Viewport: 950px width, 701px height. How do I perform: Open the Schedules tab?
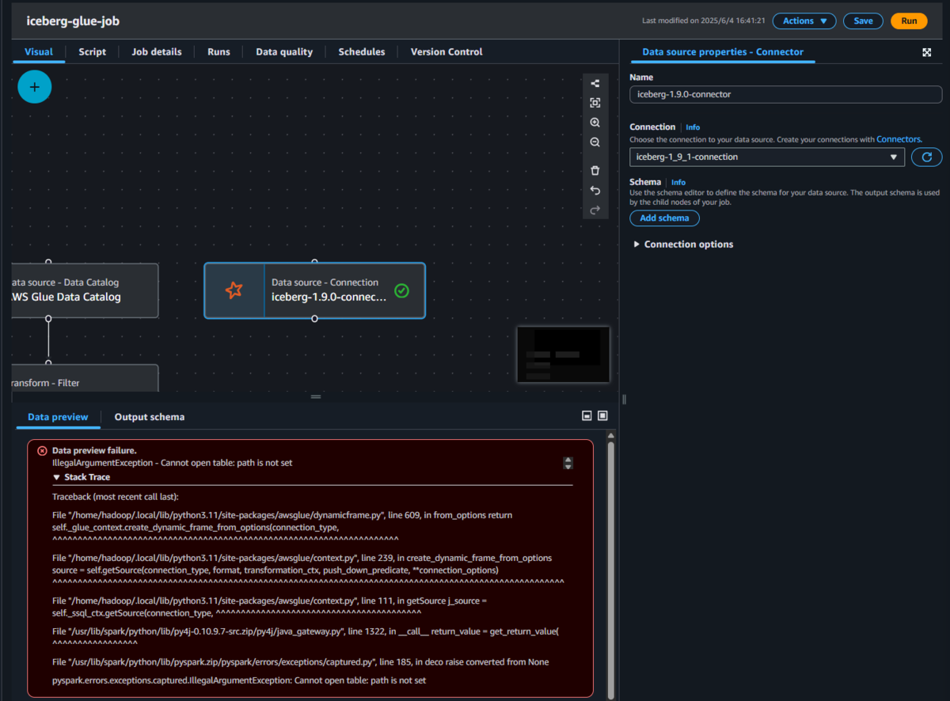click(x=362, y=51)
